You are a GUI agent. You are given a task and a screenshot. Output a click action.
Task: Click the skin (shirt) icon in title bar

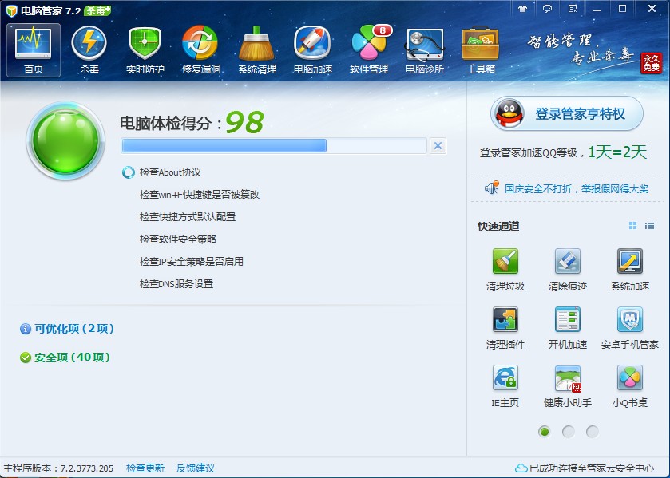[522, 9]
